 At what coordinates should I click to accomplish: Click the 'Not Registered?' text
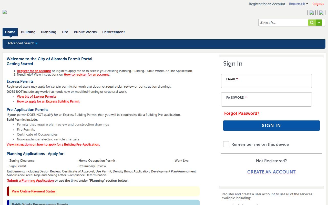tap(271, 161)
